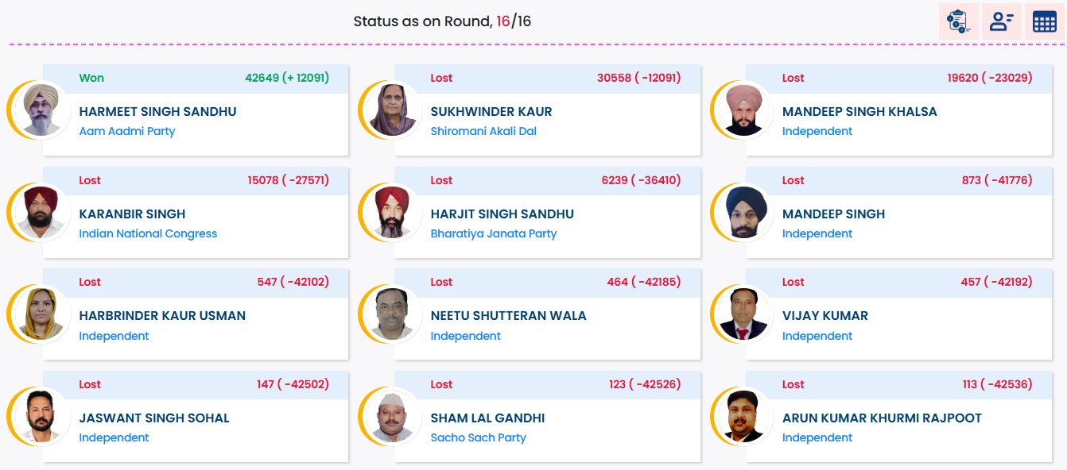
Task: Click the round number 16 in status
Action: tap(503, 21)
